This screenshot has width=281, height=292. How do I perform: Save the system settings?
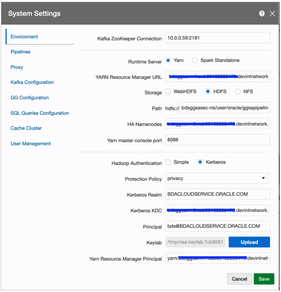264,279
